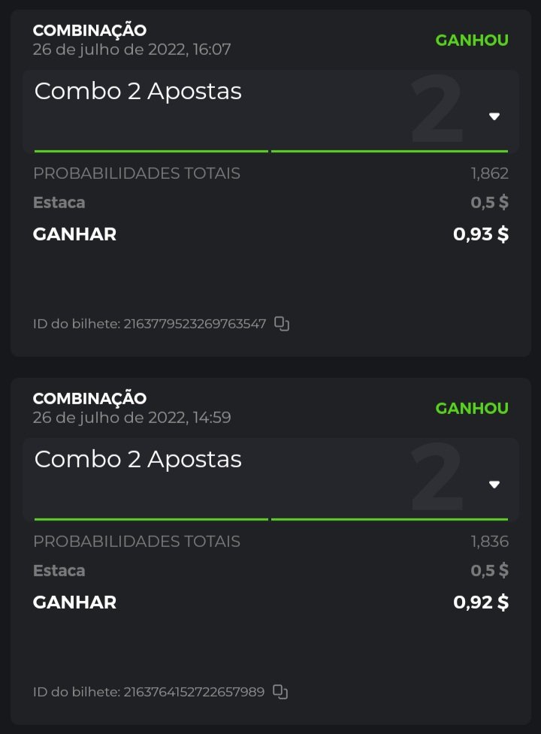Click right green progress bar of 14:59 combo
Image resolution: width=541 pixels, height=734 pixels.
pos(389,519)
